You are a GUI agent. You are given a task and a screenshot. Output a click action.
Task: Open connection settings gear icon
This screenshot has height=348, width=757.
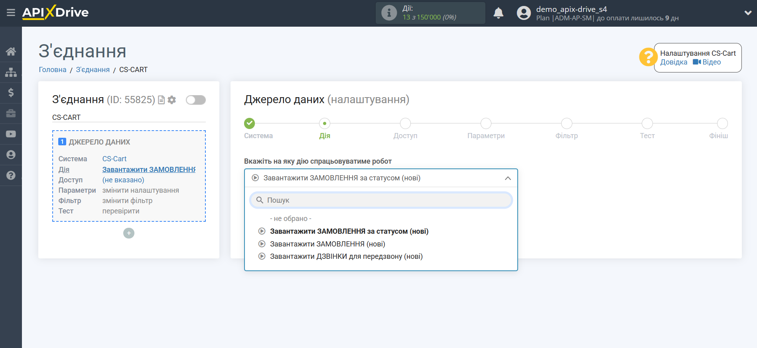pyautogui.click(x=172, y=100)
